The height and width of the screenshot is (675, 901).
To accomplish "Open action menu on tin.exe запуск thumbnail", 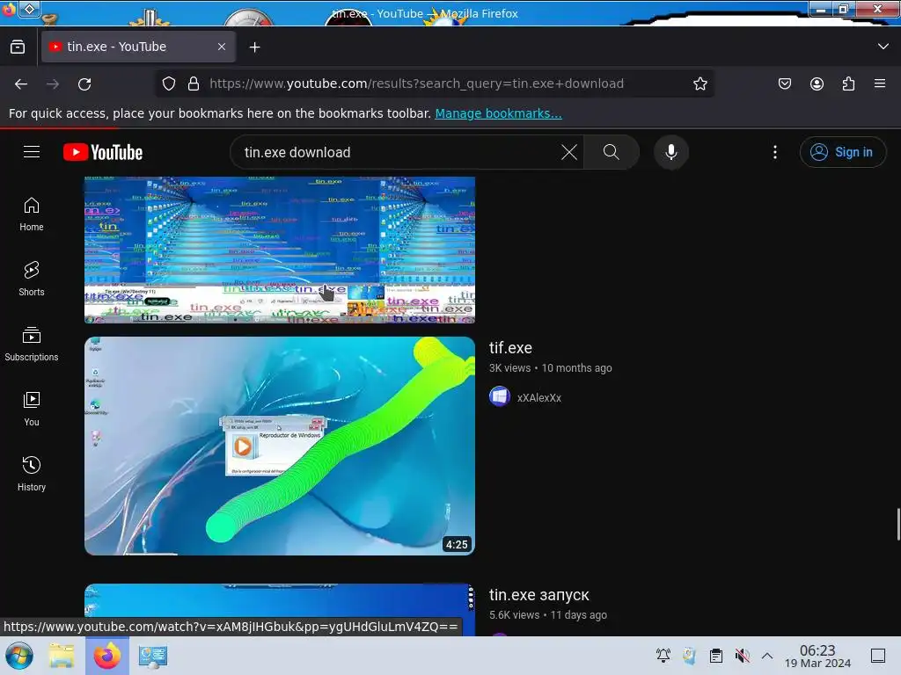I will 471,598.
